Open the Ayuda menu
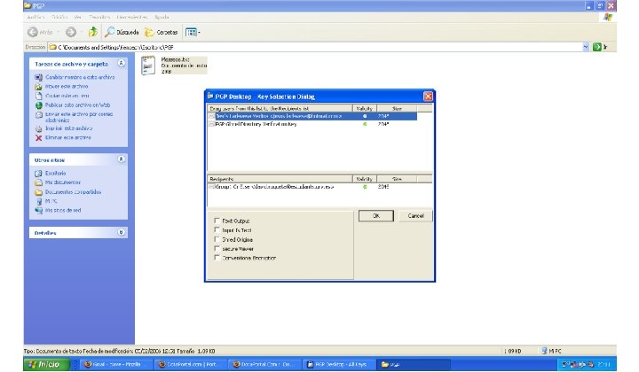This screenshot has height=372, width=639. (x=162, y=17)
